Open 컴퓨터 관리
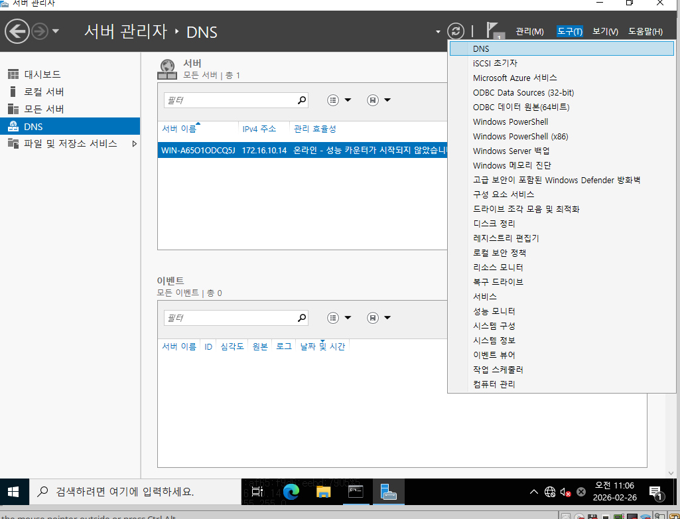 (562, 384)
